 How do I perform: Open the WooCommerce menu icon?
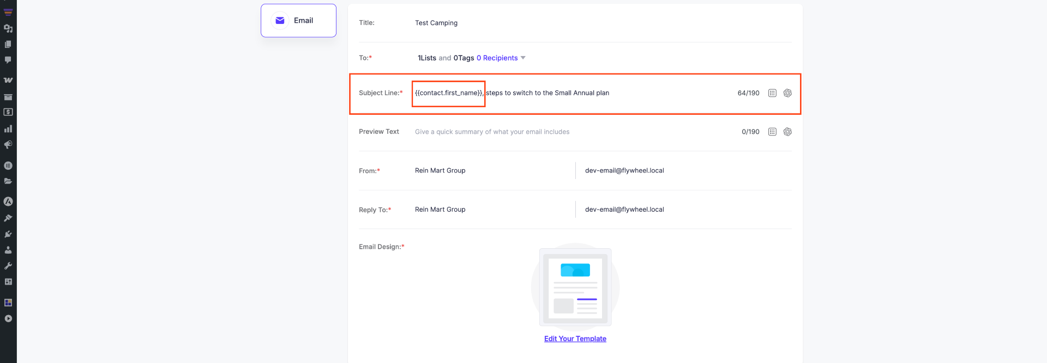[x=8, y=80]
